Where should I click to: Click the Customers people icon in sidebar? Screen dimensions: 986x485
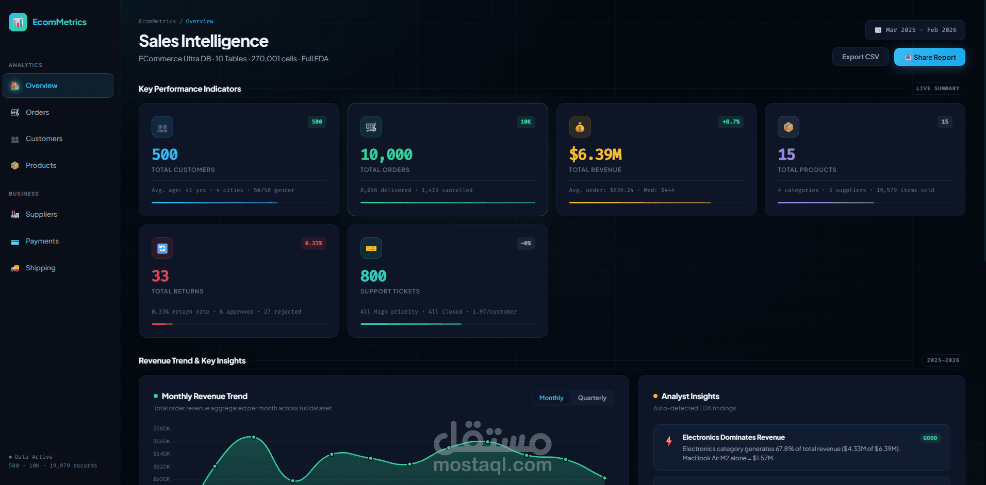pos(15,139)
